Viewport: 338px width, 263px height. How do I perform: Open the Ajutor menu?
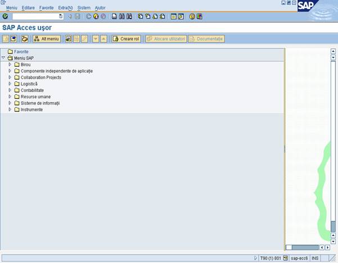point(100,8)
